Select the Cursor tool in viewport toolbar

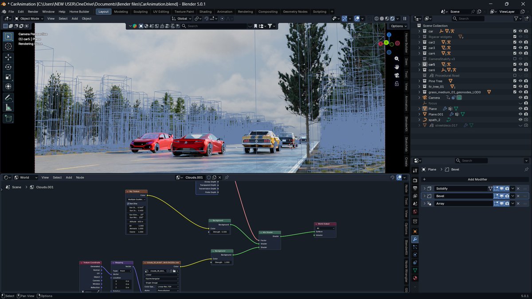click(x=8, y=47)
